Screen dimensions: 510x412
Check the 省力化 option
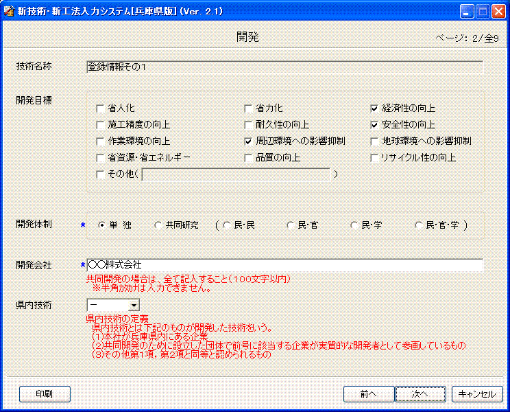tap(248, 108)
